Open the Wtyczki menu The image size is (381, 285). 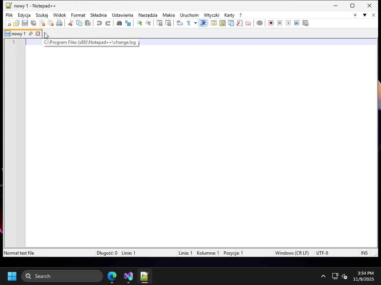(x=211, y=15)
